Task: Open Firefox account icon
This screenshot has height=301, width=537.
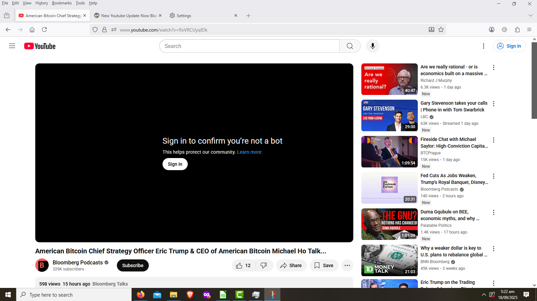Action: 492,30
